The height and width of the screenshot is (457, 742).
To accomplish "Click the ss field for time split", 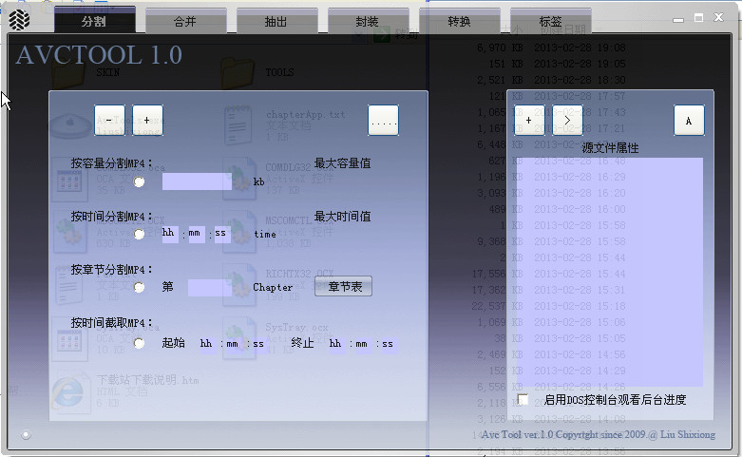I will (222, 233).
